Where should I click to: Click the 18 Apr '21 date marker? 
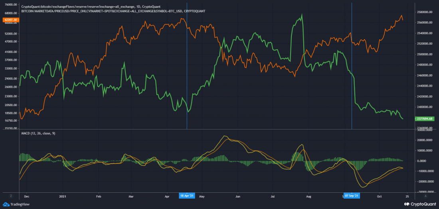click(187, 196)
